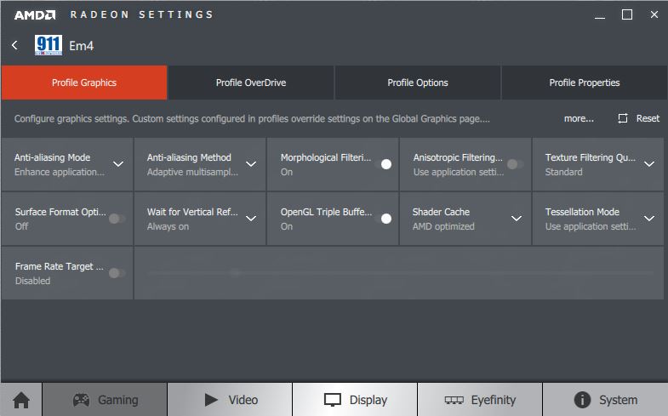Toggle the Anisotropic Filtering Mode switch

(515, 164)
